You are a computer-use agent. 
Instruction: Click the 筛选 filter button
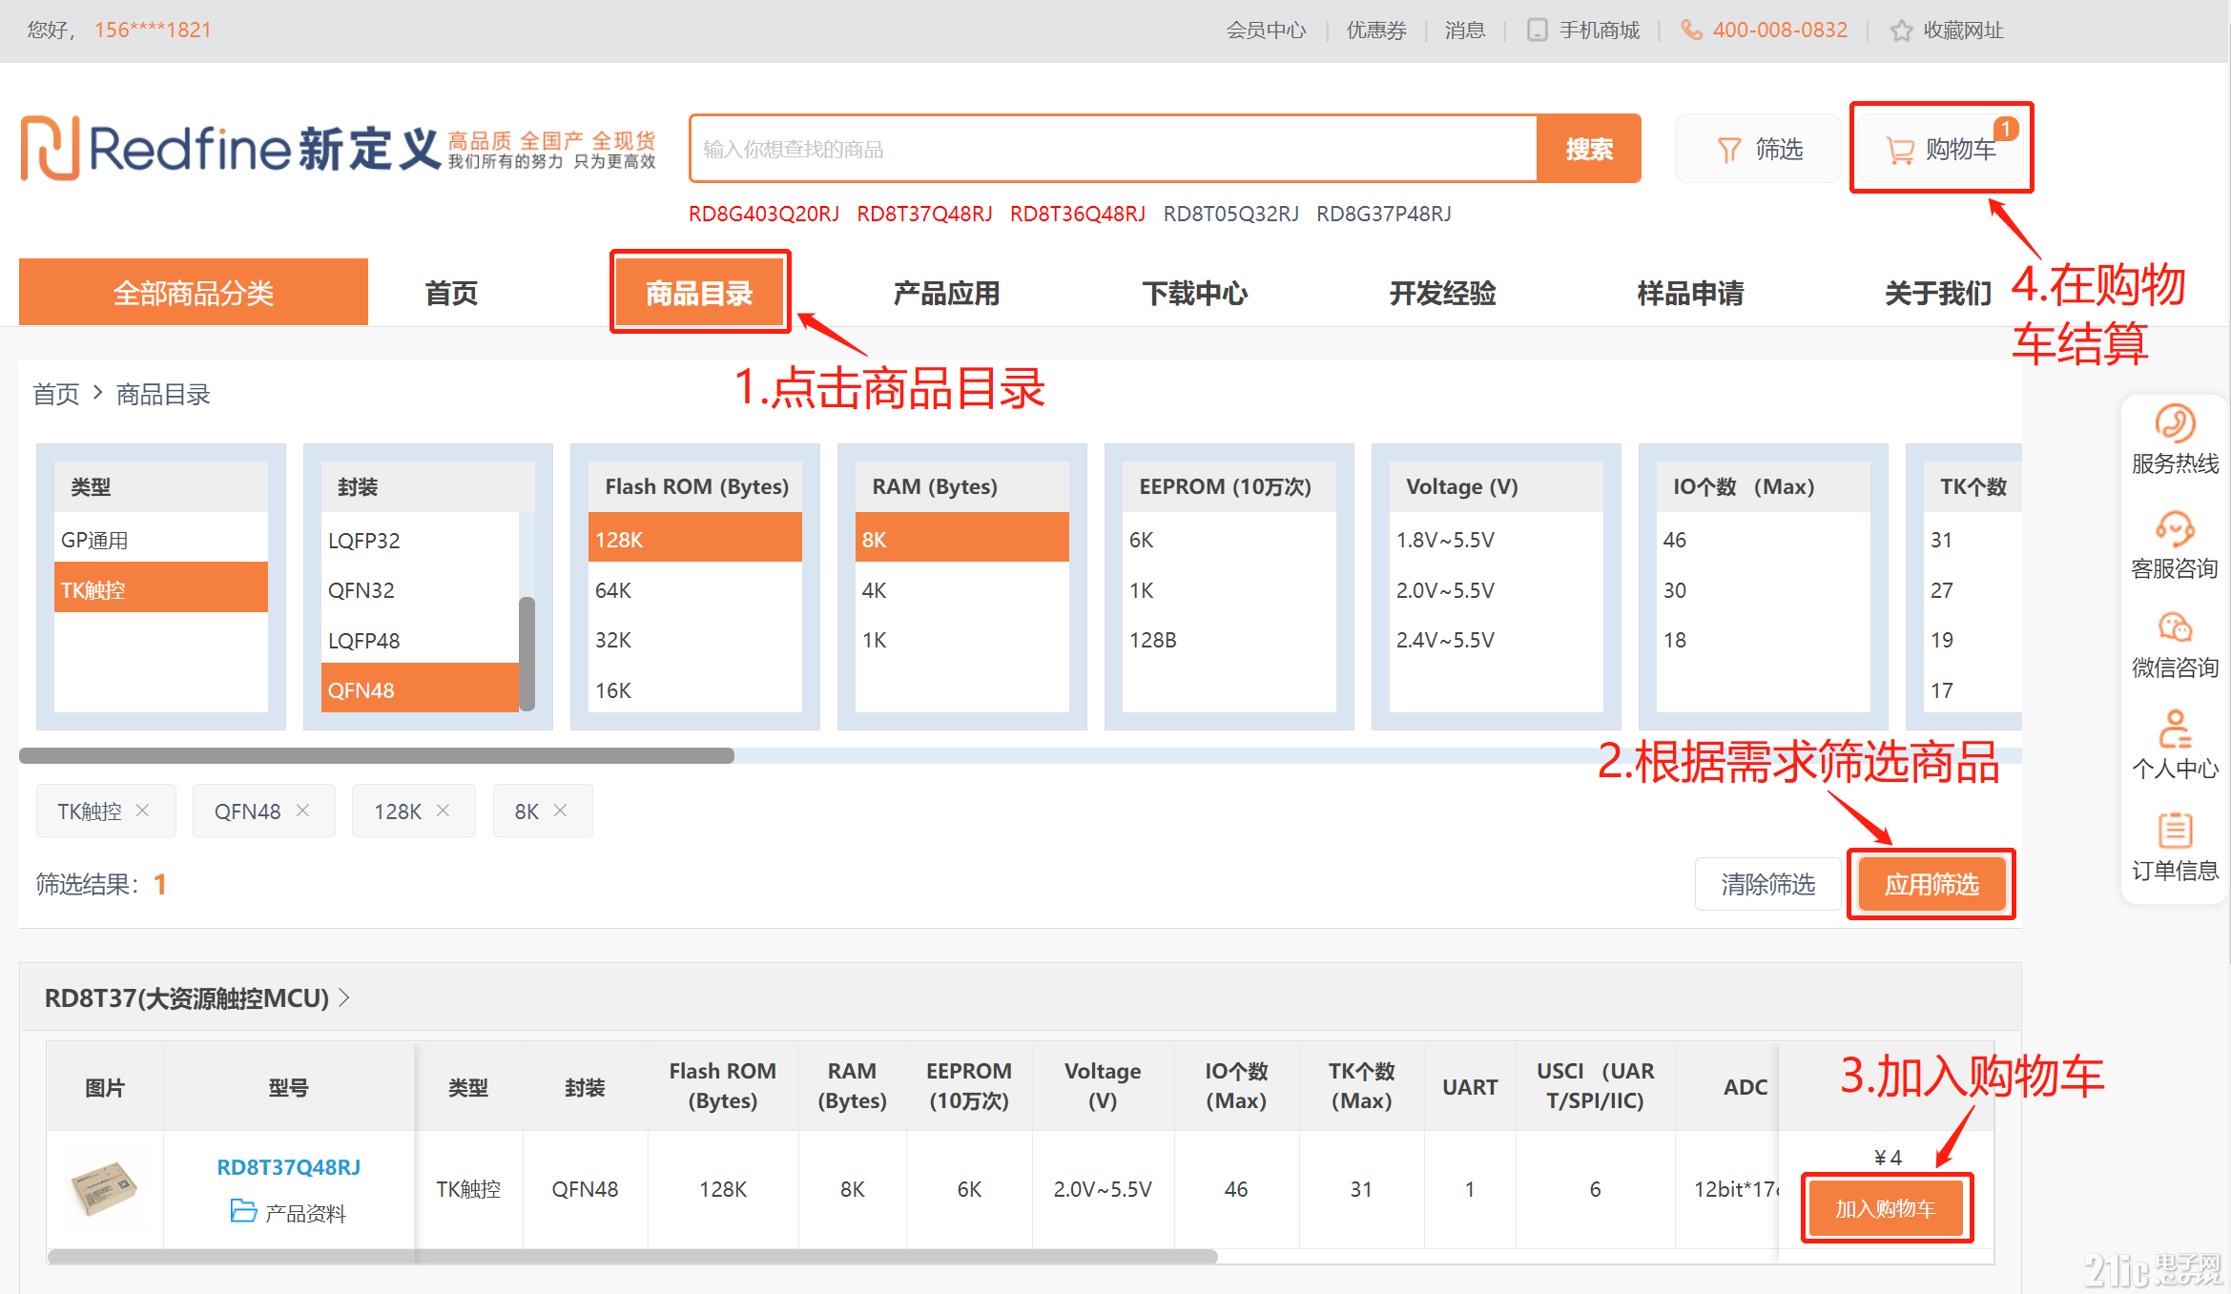(x=1759, y=150)
